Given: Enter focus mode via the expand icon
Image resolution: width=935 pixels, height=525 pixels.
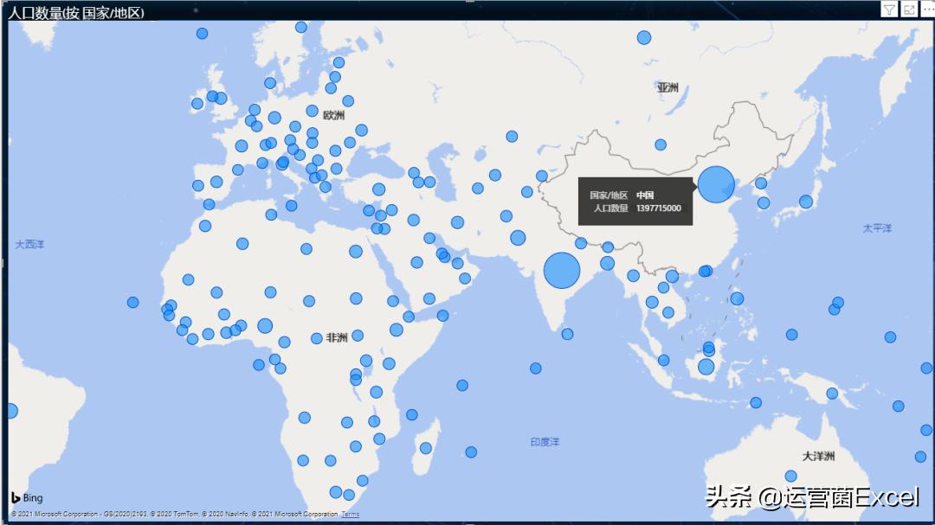Looking at the screenshot, I should pyautogui.click(x=909, y=10).
